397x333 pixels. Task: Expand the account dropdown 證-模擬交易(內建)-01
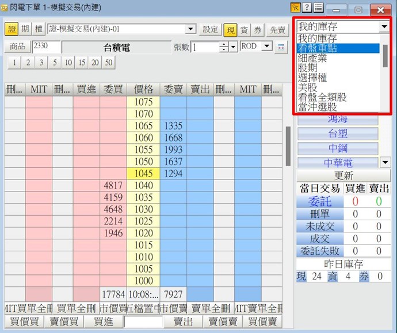point(190,29)
